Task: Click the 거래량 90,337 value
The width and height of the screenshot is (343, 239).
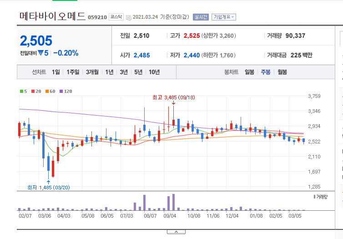Action: [x=295, y=36]
